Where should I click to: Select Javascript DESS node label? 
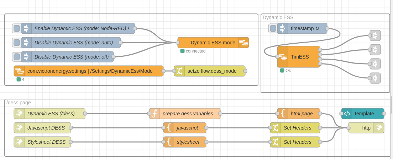[46, 128]
